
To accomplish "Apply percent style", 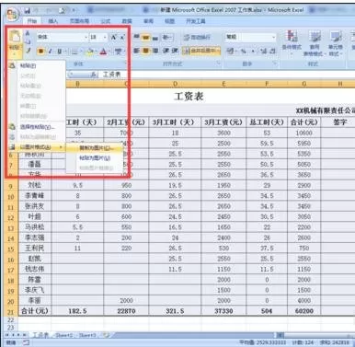I will pyautogui.click(x=244, y=52).
